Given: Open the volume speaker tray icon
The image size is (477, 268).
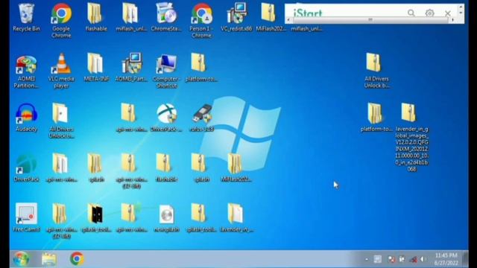Looking at the screenshot, I should point(423,259).
